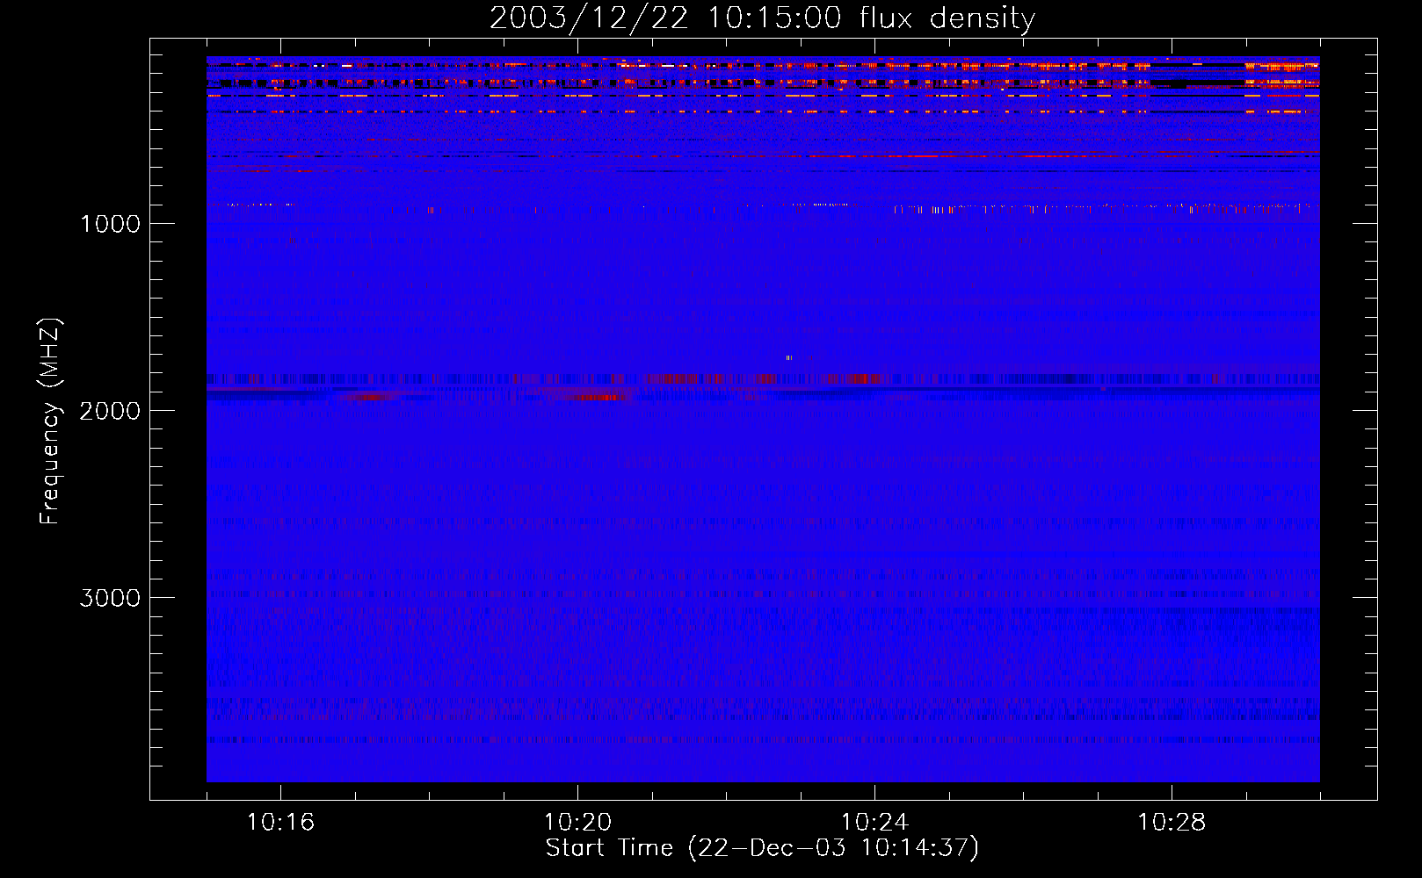The width and height of the screenshot is (1422, 878).
Task: Click the '10:20' time tick label
Action: point(577,823)
